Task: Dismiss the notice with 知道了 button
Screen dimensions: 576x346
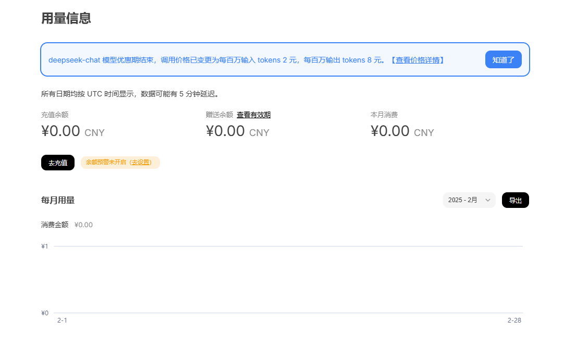Action: [503, 59]
